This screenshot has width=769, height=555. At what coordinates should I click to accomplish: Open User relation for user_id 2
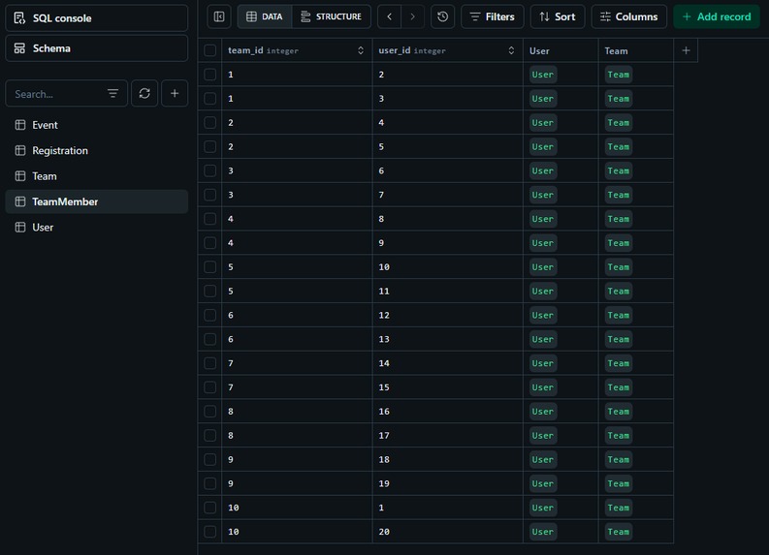point(543,75)
